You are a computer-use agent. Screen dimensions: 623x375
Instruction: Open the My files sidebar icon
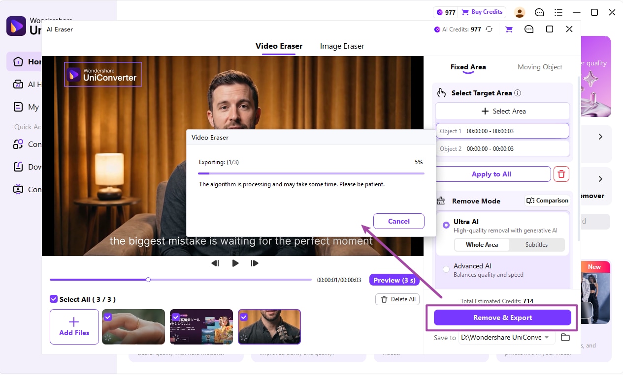(18, 107)
